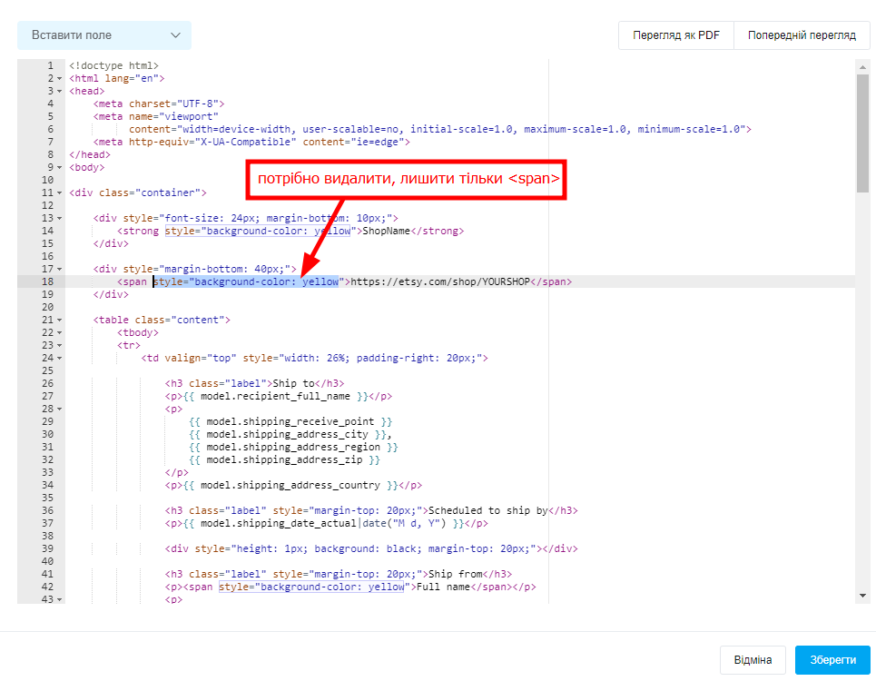Click 'Scheduled to ship by' text
876x681 pixels.
pos(488,510)
